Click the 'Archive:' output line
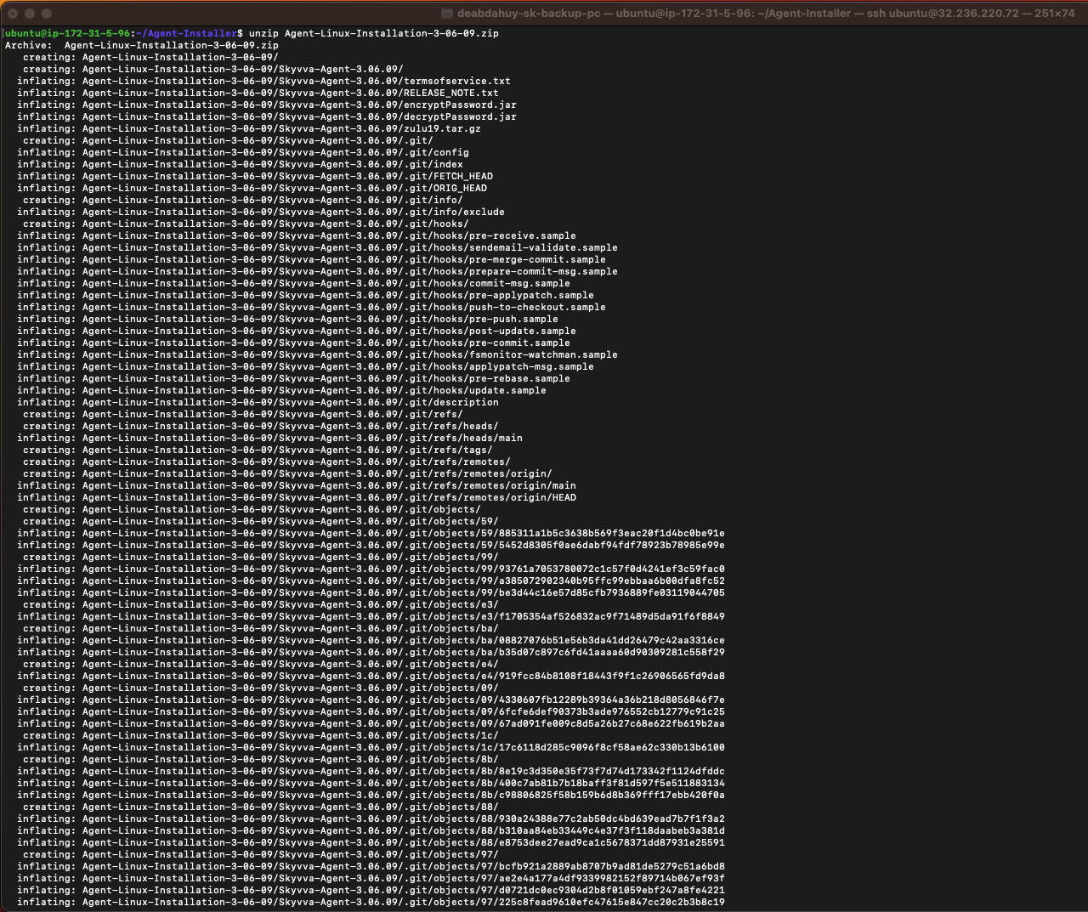 [x=142, y=45]
